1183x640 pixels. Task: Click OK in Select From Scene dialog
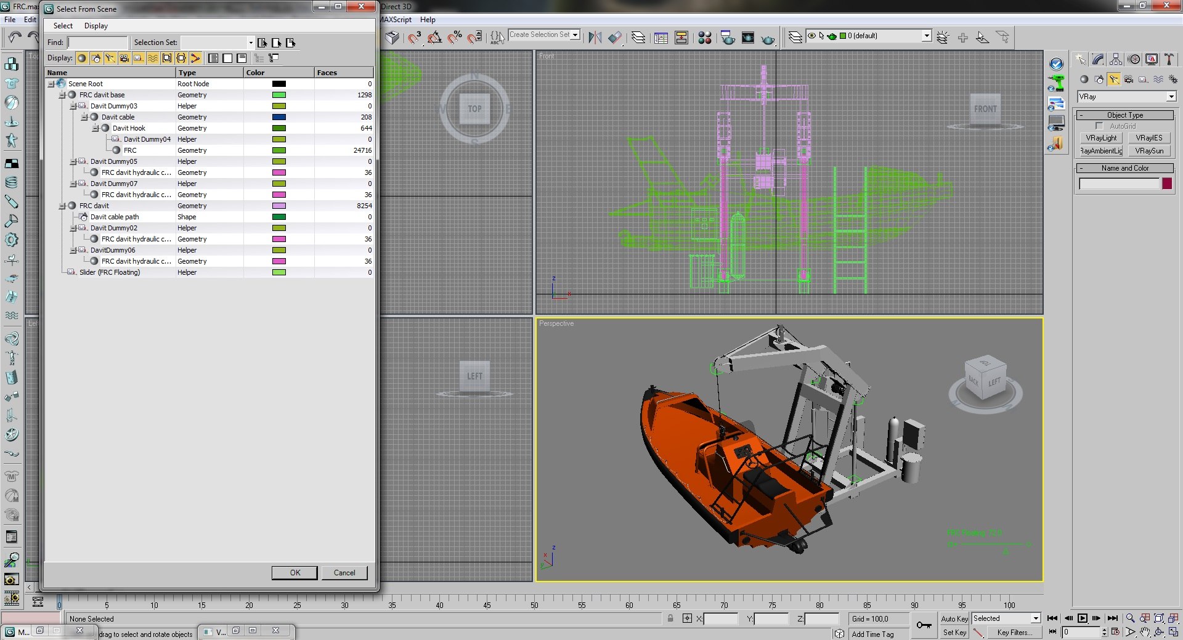(295, 573)
